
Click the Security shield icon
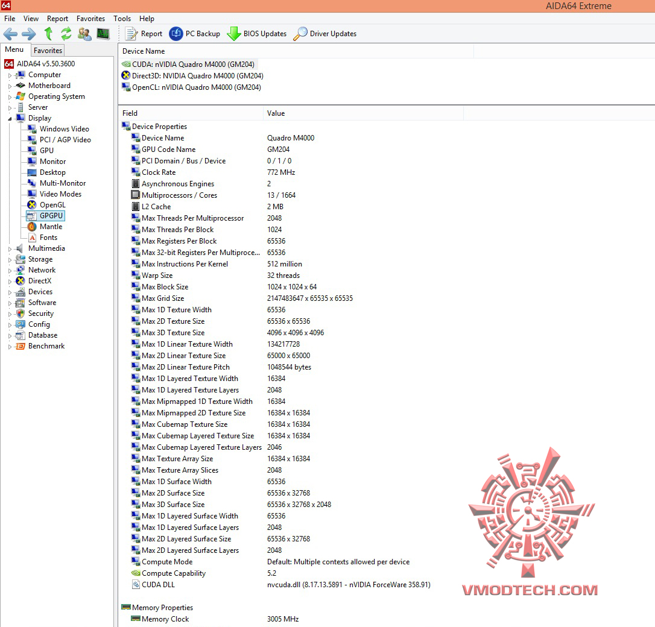pyautogui.click(x=20, y=313)
